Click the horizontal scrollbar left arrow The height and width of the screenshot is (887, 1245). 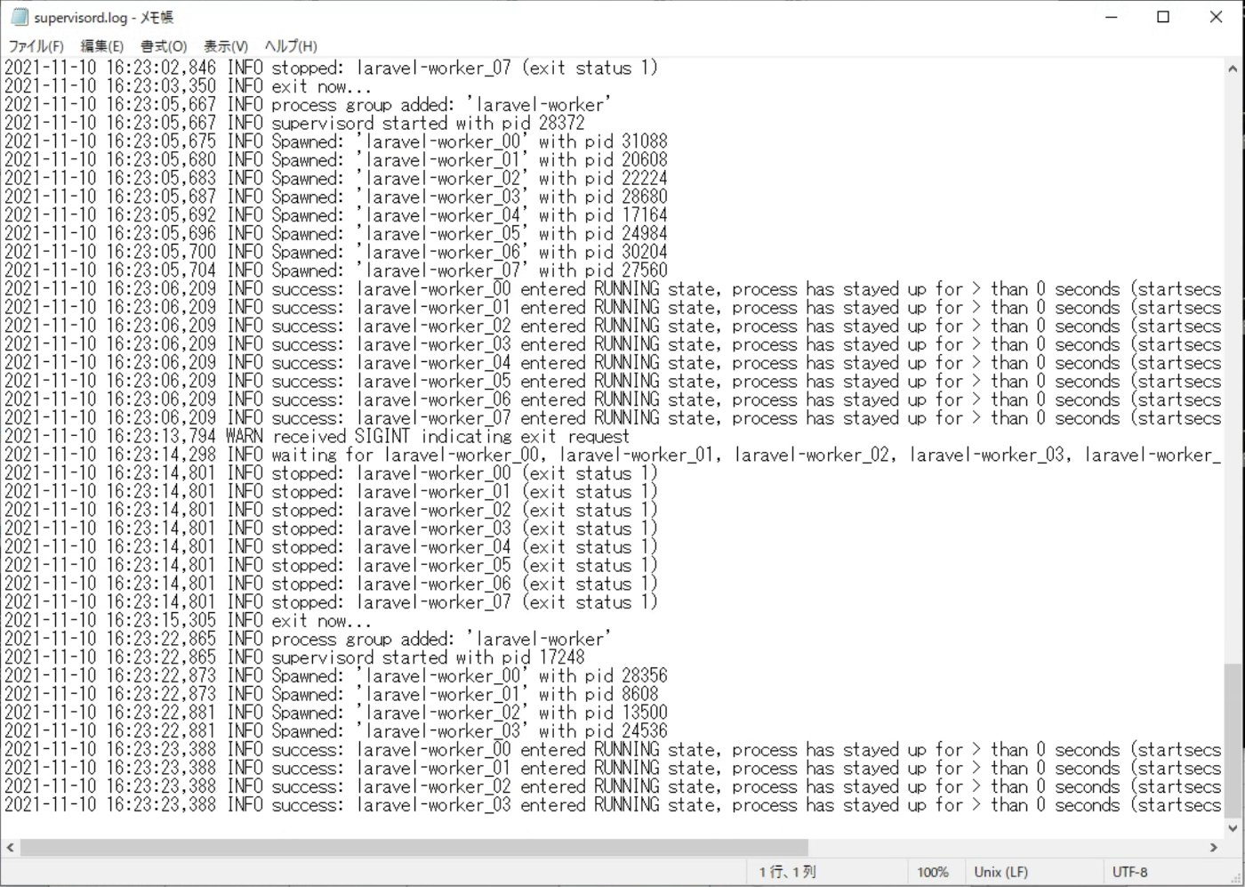pos(10,848)
